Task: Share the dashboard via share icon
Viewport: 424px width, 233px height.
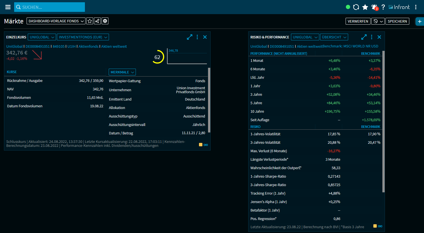Action: 97,21
